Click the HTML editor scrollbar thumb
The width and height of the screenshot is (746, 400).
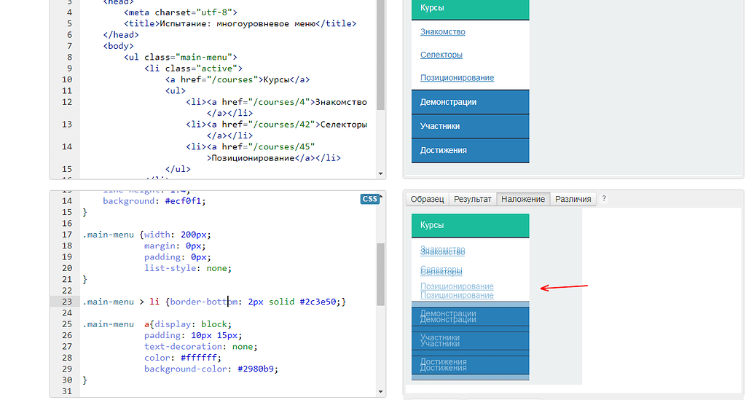380,55
